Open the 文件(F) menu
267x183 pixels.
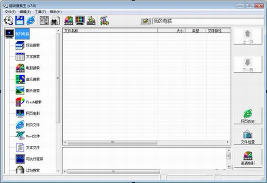10,12
